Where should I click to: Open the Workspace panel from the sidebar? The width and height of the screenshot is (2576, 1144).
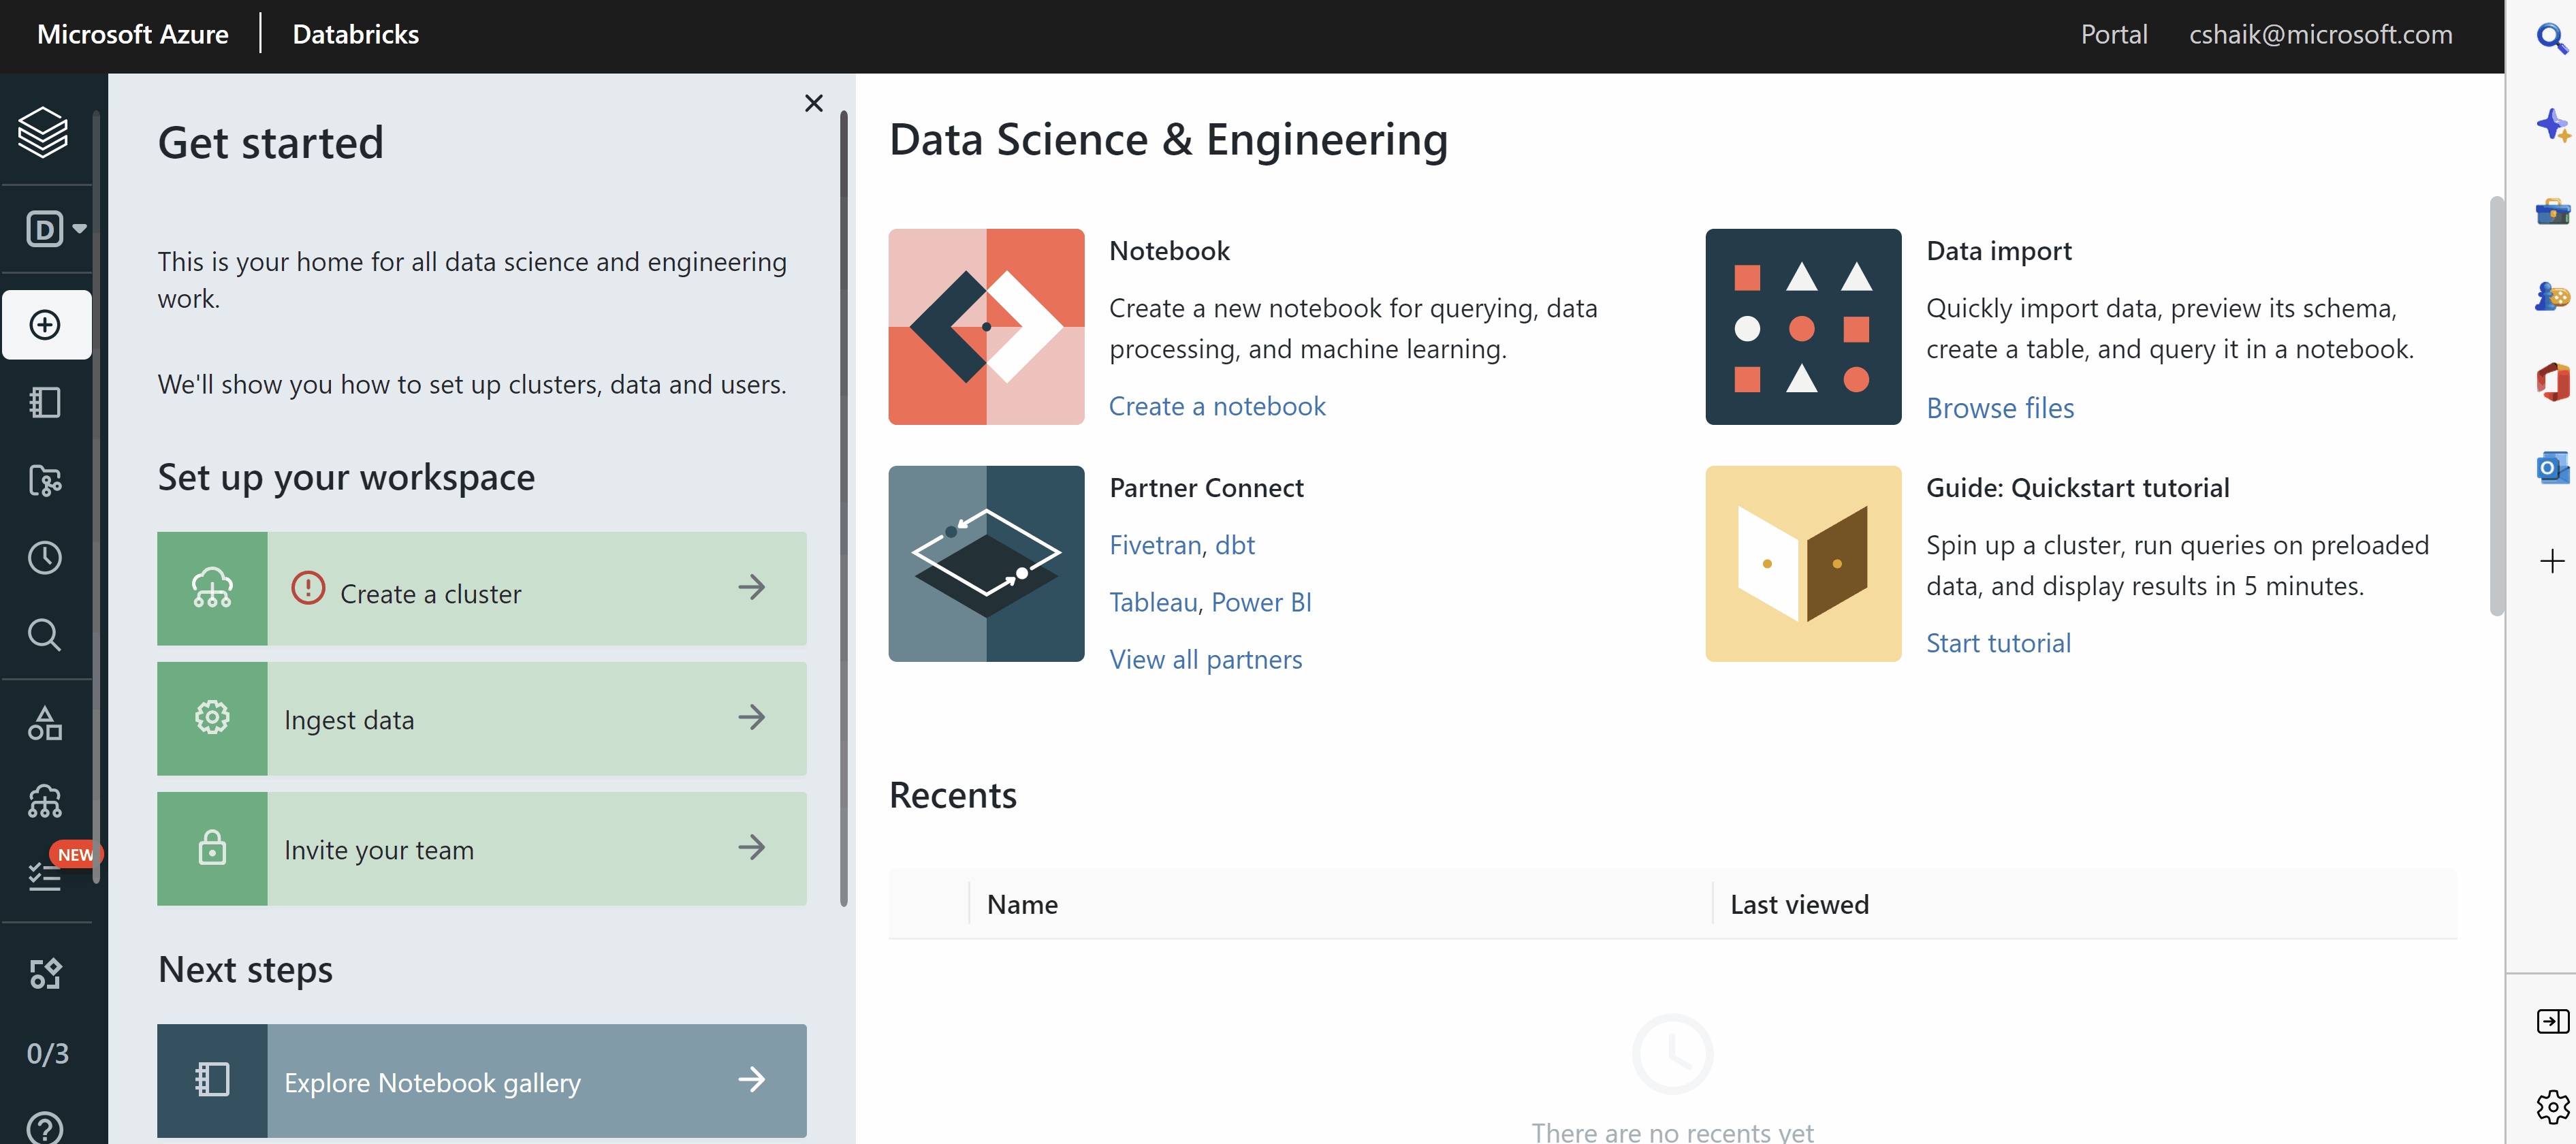point(44,402)
